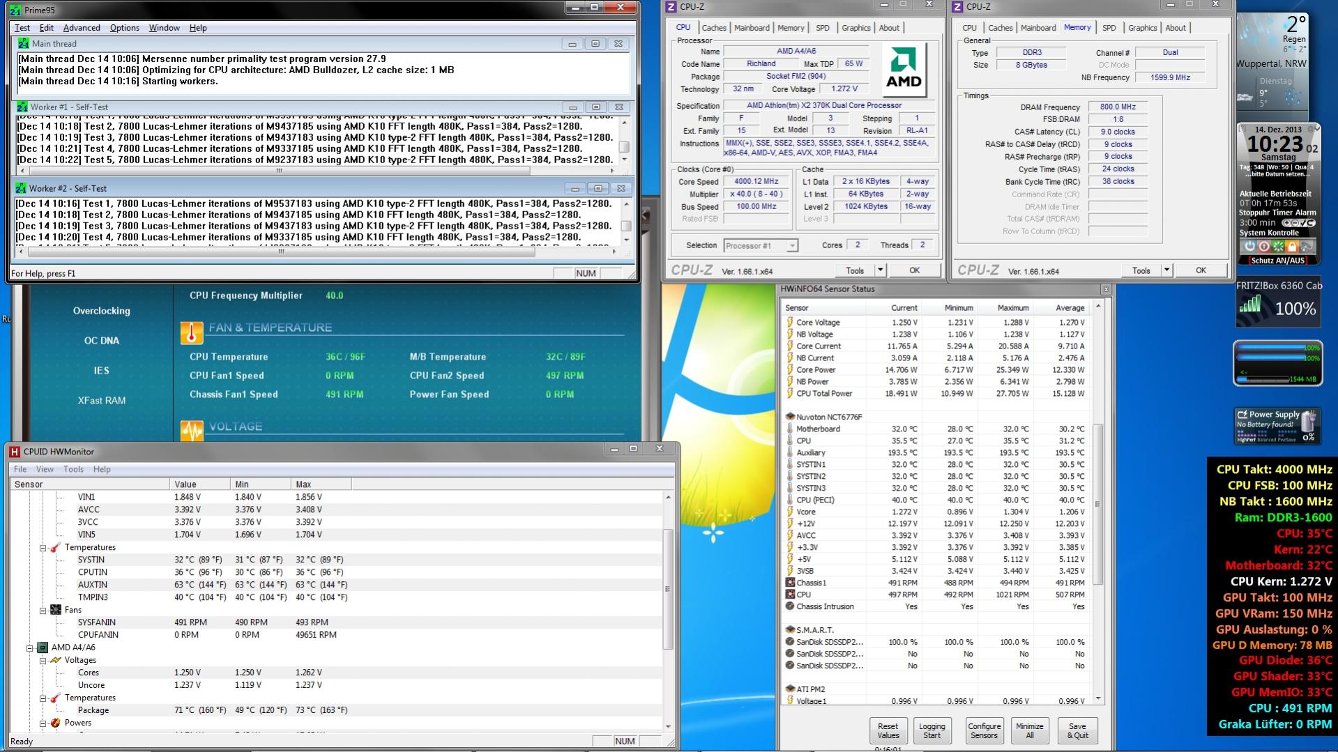The height and width of the screenshot is (752, 1338).
Task: Collapse the Temperatures node above SYSTIN
Action: point(43,548)
